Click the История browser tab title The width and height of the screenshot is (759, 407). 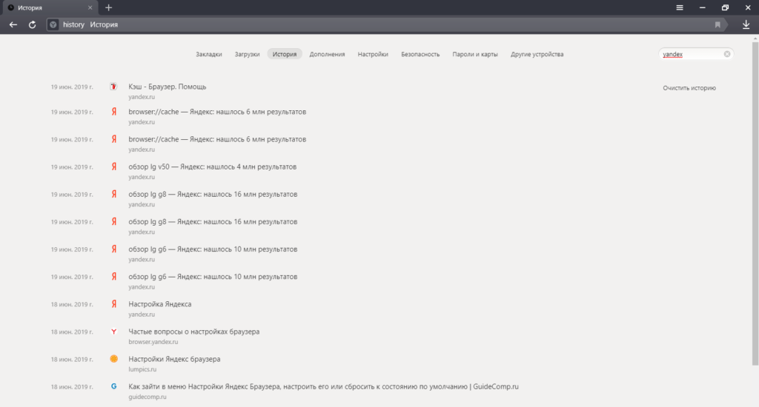30,7
